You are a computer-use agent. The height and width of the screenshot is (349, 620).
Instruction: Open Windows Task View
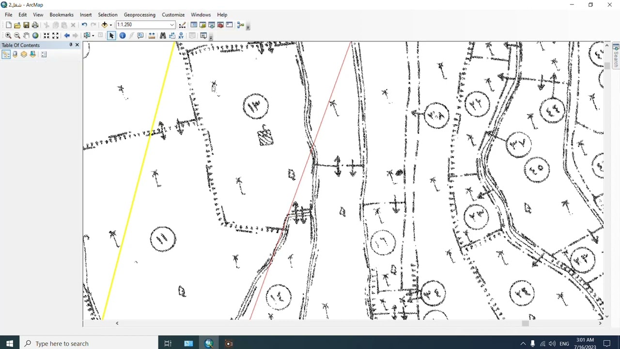point(168,344)
